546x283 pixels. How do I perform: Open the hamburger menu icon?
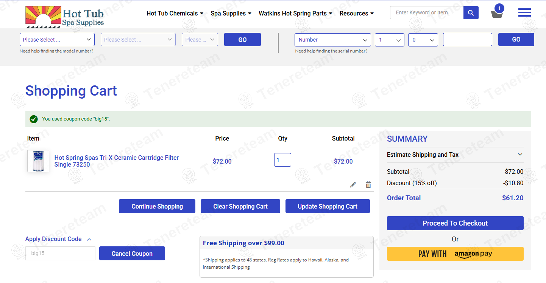(524, 13)
